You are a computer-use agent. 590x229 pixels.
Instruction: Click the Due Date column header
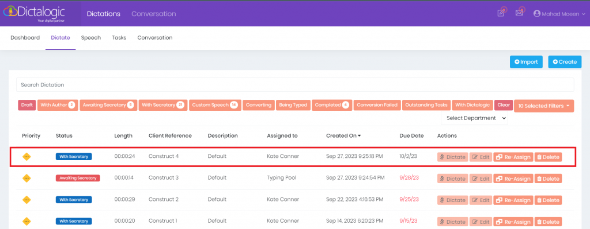tap(411, 135)
